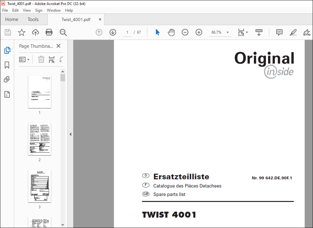The image size is (313, 228).
Task: Select the Hand pan tool
Action: 171,32
